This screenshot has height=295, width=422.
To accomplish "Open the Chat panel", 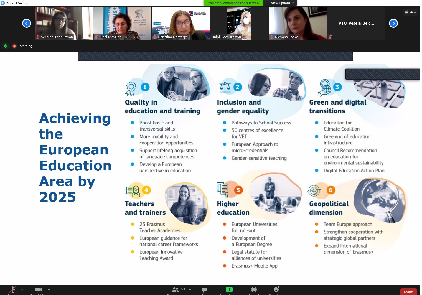I will click(x=205, y=290).
